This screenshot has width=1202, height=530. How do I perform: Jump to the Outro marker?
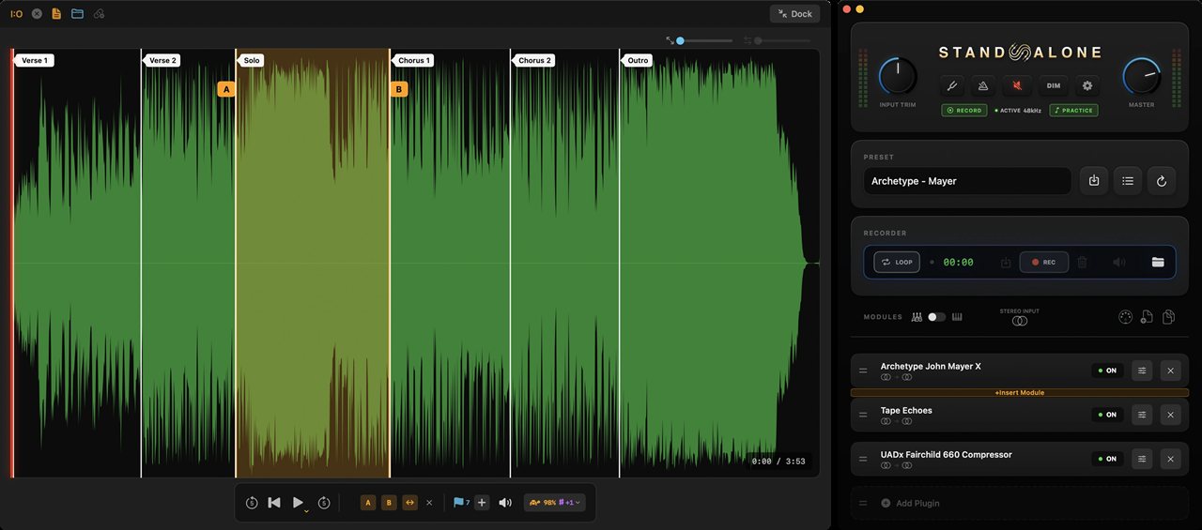pos(638,60)
